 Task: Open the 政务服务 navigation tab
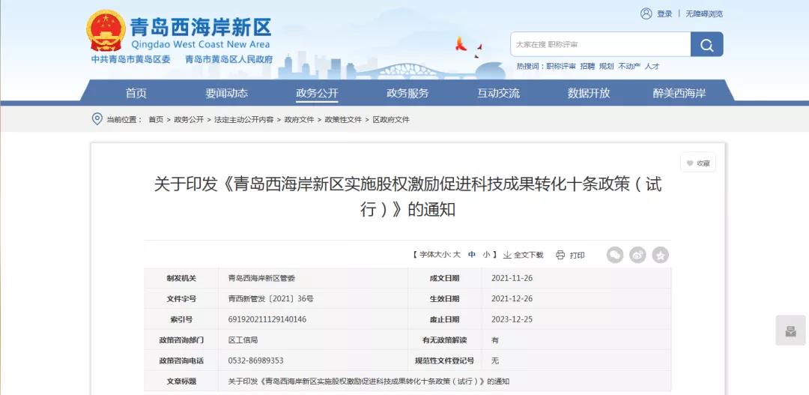click(407, 93)
